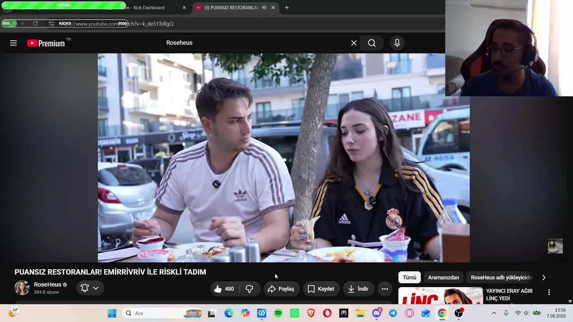The height and width of the screenshot is (322, 573).
Task: Open Telegram from the taskbar
Action: click(x=393, y=313)
